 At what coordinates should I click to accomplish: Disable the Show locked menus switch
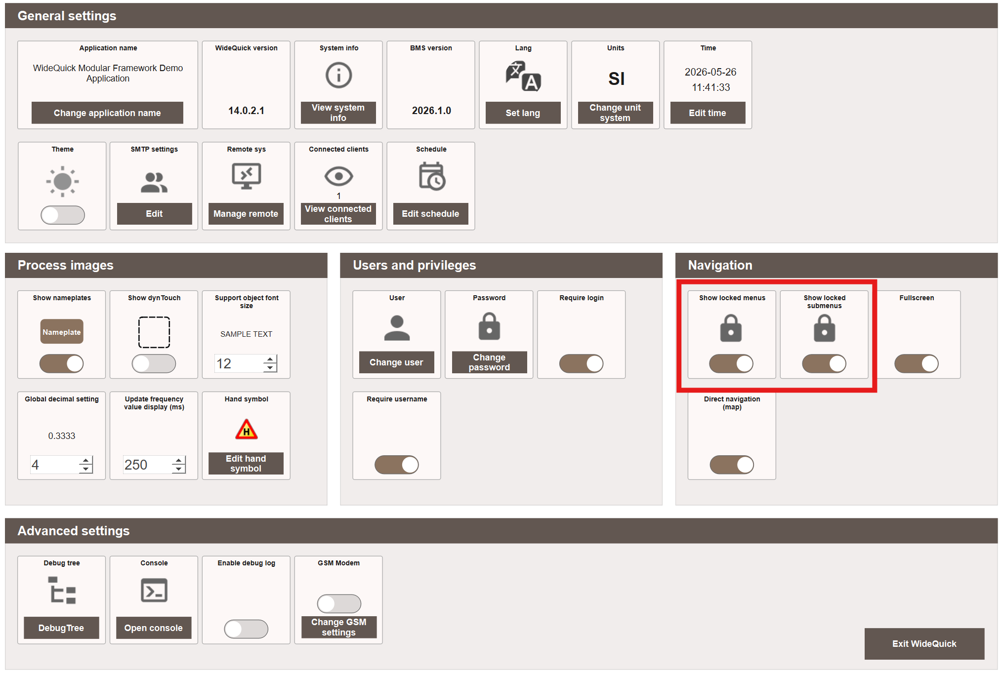tap(731, 364)
